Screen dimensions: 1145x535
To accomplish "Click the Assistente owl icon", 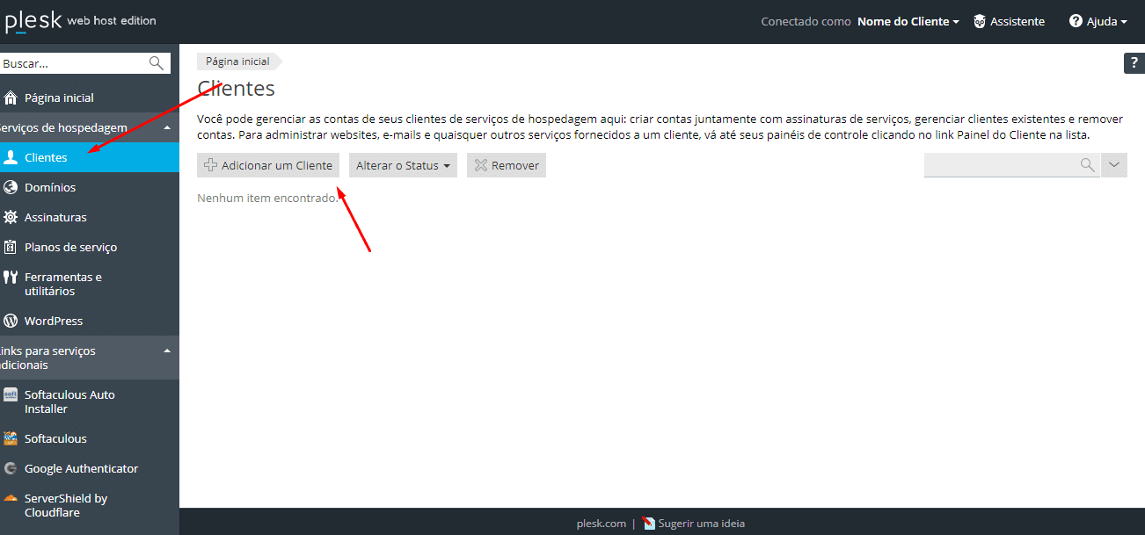I will pyautogui.click(x=980, y=21).
